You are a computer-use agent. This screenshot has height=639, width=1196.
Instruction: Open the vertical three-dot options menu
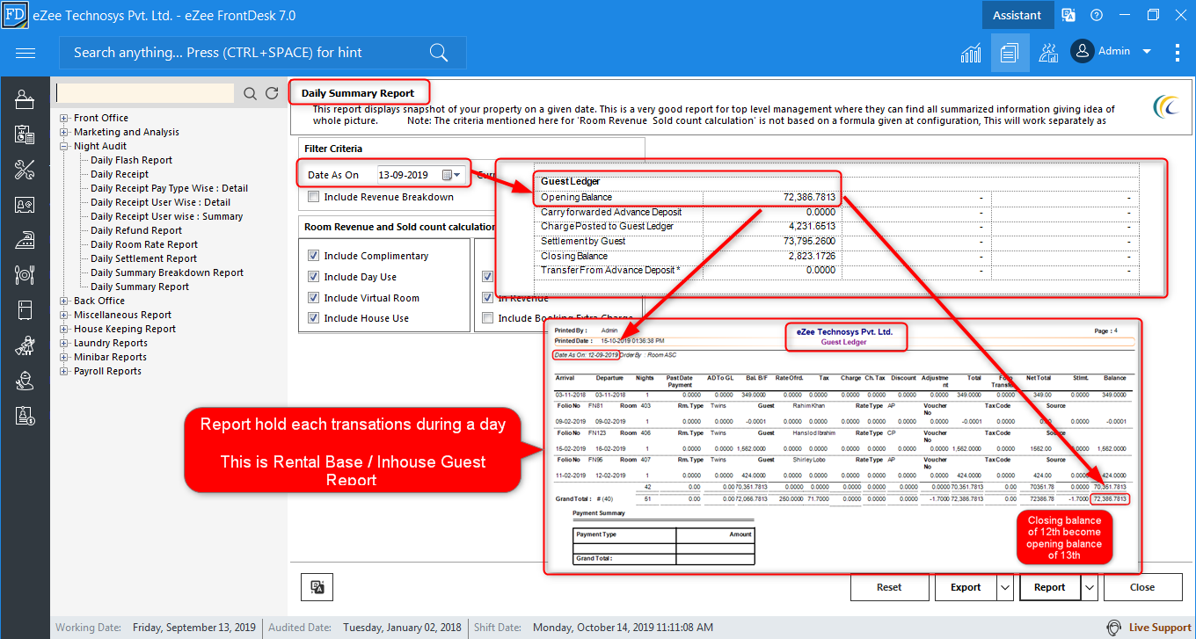coord(1178,53)
